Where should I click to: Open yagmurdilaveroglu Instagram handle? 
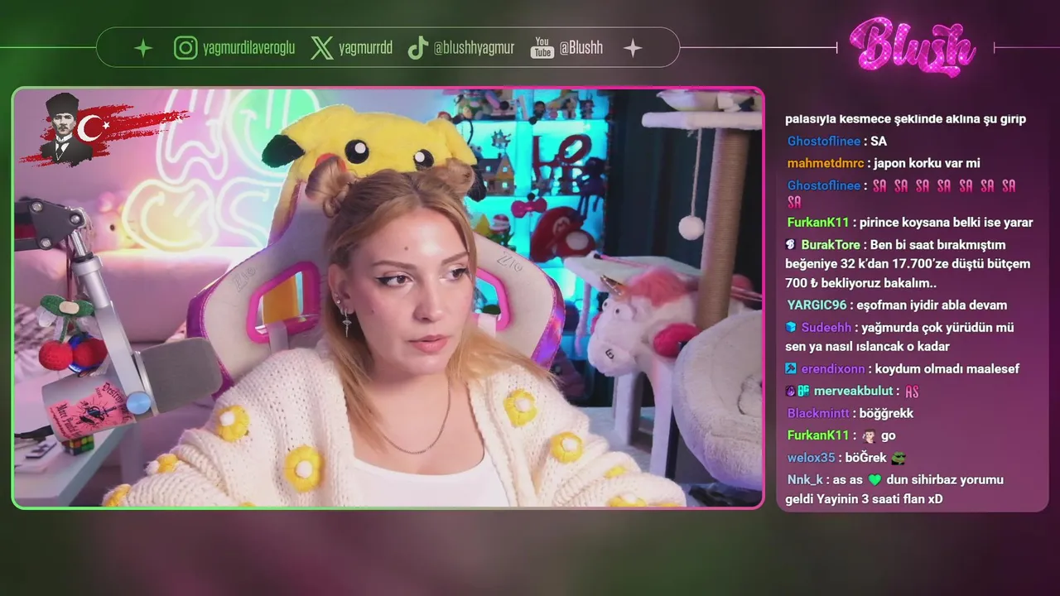[x=248, y=48]
